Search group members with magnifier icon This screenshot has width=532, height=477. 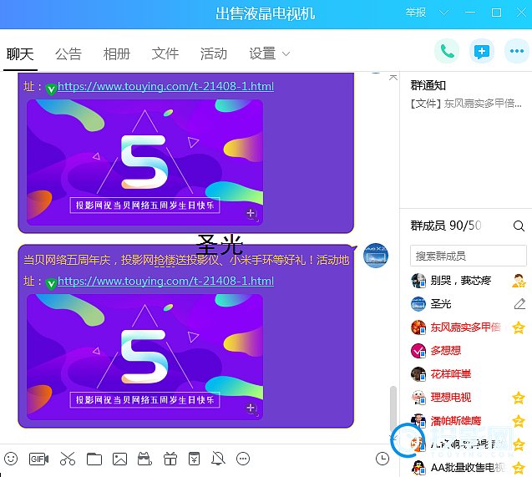519,226
